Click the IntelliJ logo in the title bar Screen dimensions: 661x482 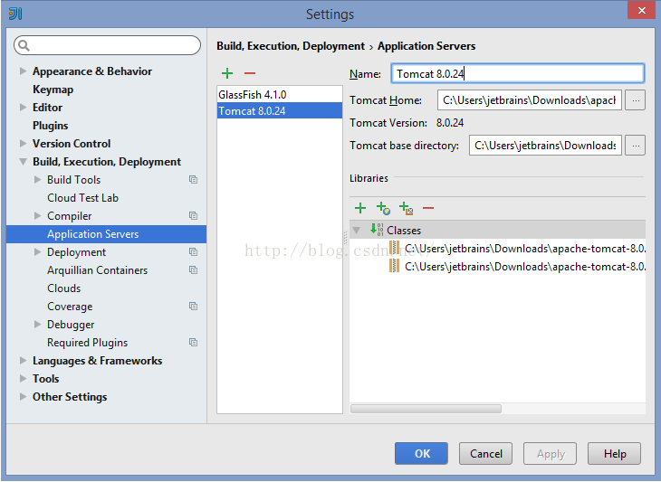tap(15, 14)
